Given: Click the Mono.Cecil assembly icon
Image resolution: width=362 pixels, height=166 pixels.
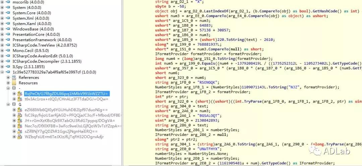Looking at the screenshot, I should pos(8,51).
